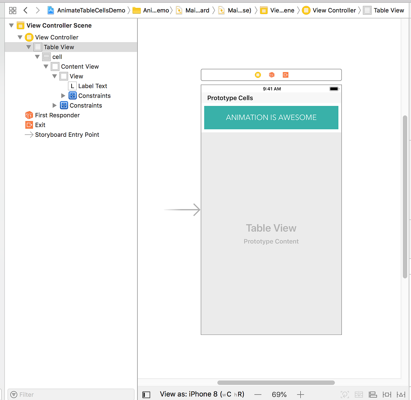411x400 pixels.
Task: Collapse the Table View tree item
Action: [29, 47]
